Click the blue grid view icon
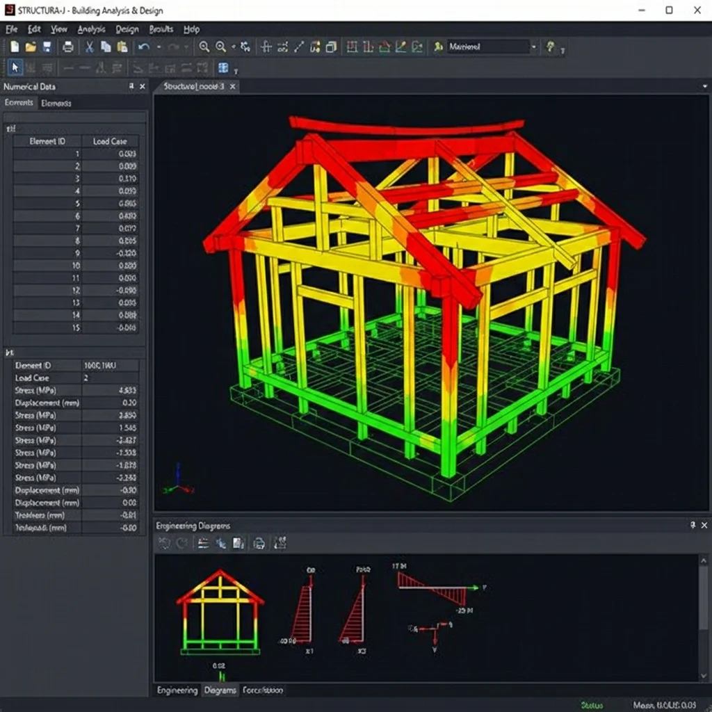 tap(223, 68)
